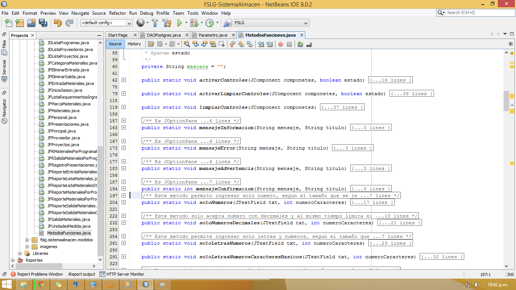The width and height of the screenshot is (516, 290).
Task: Expand folded soloNumeros method at line 204
Action: (124, 202)
